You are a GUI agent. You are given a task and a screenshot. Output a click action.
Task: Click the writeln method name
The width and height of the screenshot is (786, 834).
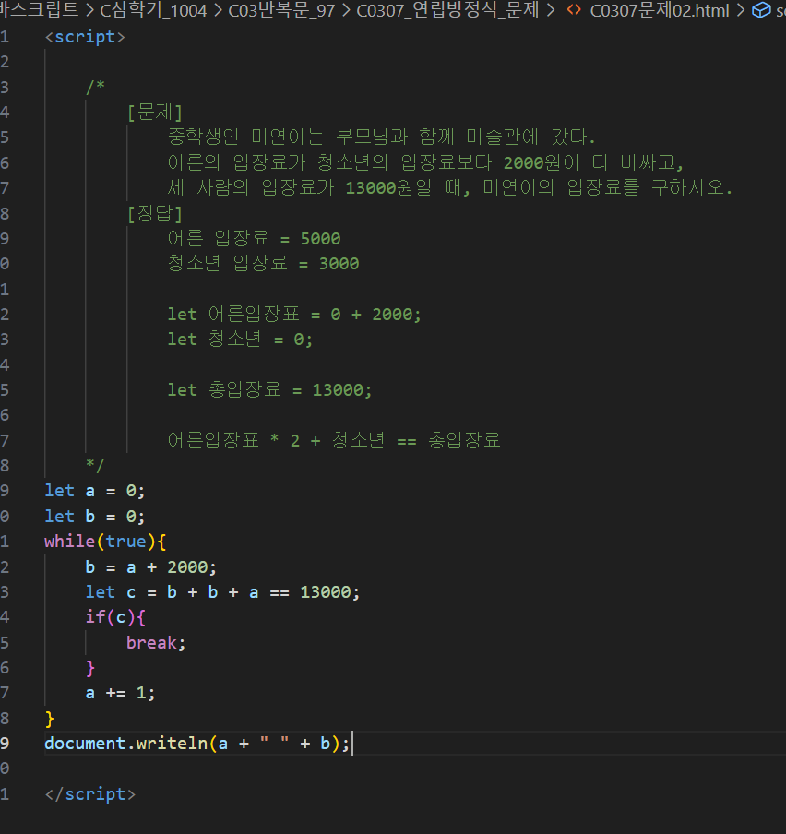tap(172, 744)
